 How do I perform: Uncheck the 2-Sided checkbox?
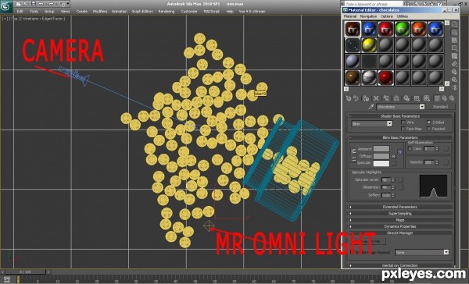pos(428,122)
